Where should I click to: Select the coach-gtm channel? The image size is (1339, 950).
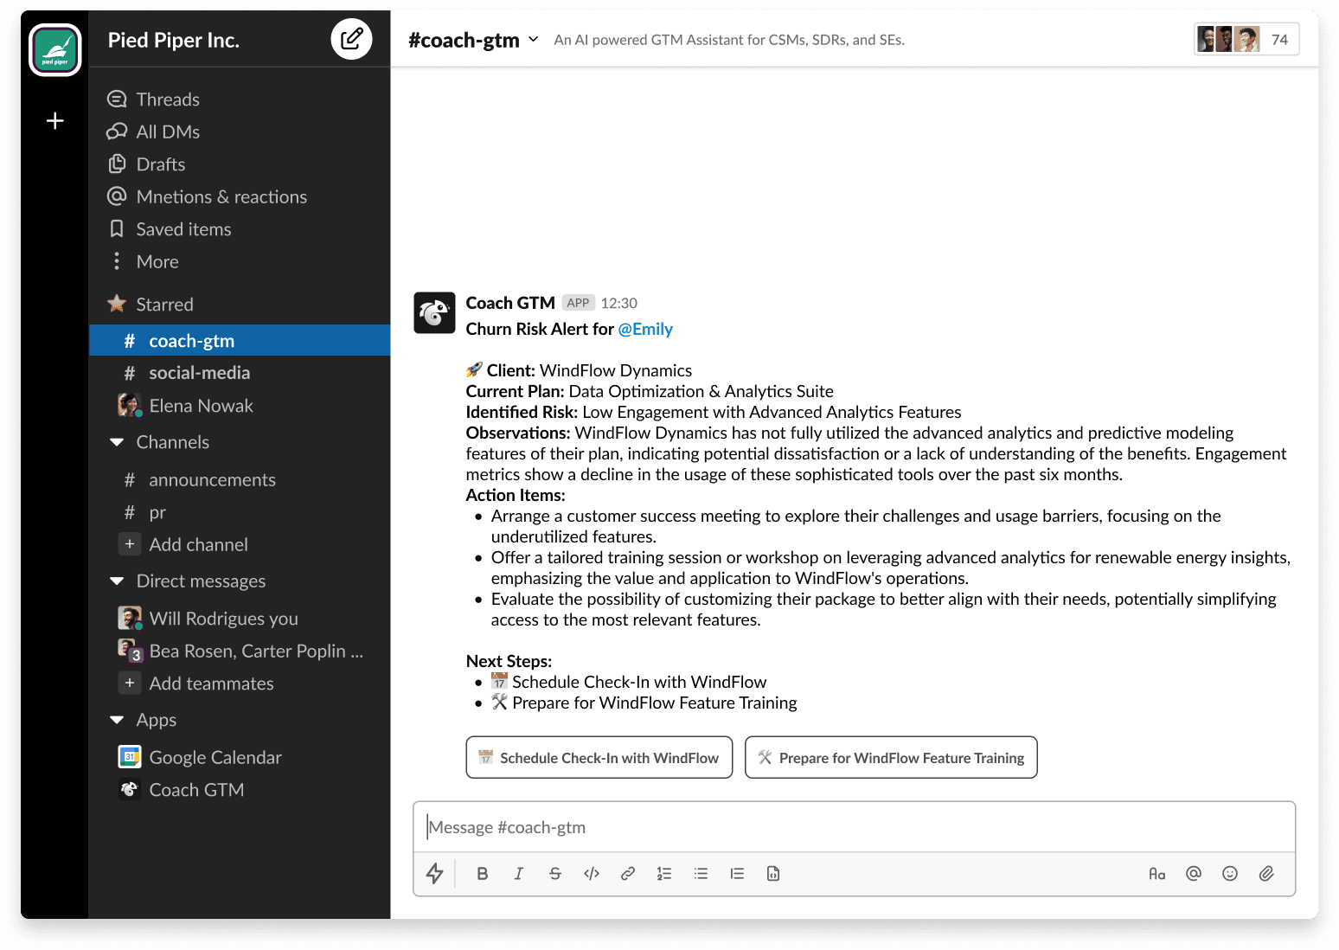click(240, 341)
